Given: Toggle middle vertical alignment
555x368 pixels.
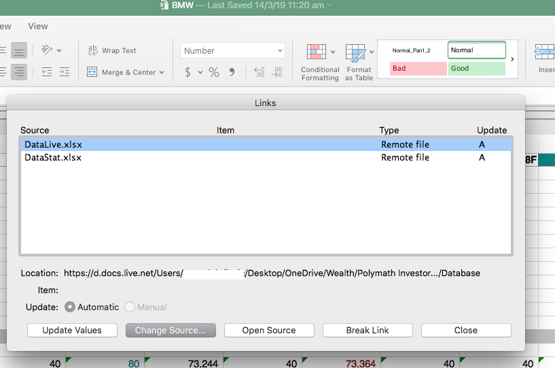Looking at the screenshot, I should [19, 50].
